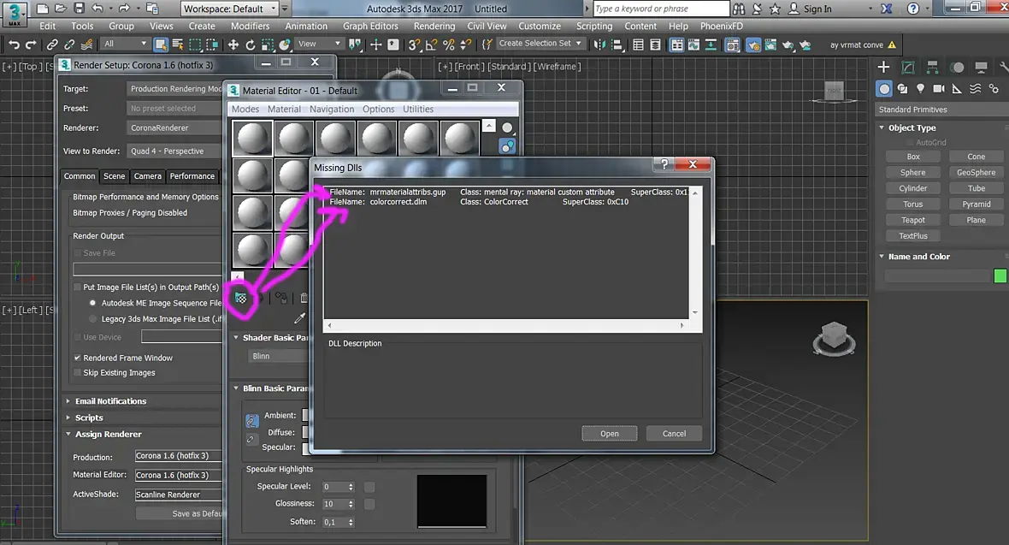This screenshot has height=545, width=1009.
Task: Select the Unlink Selection tool
Action: click(x=69, y=44)
